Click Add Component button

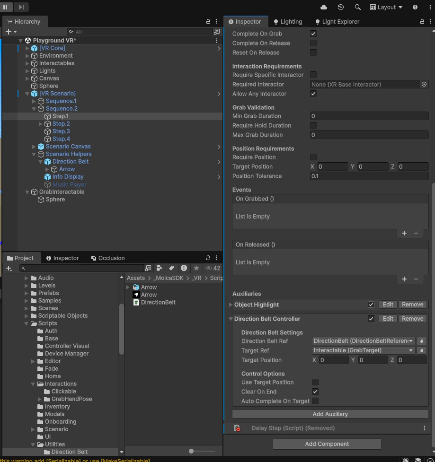(x=327, y=444)
